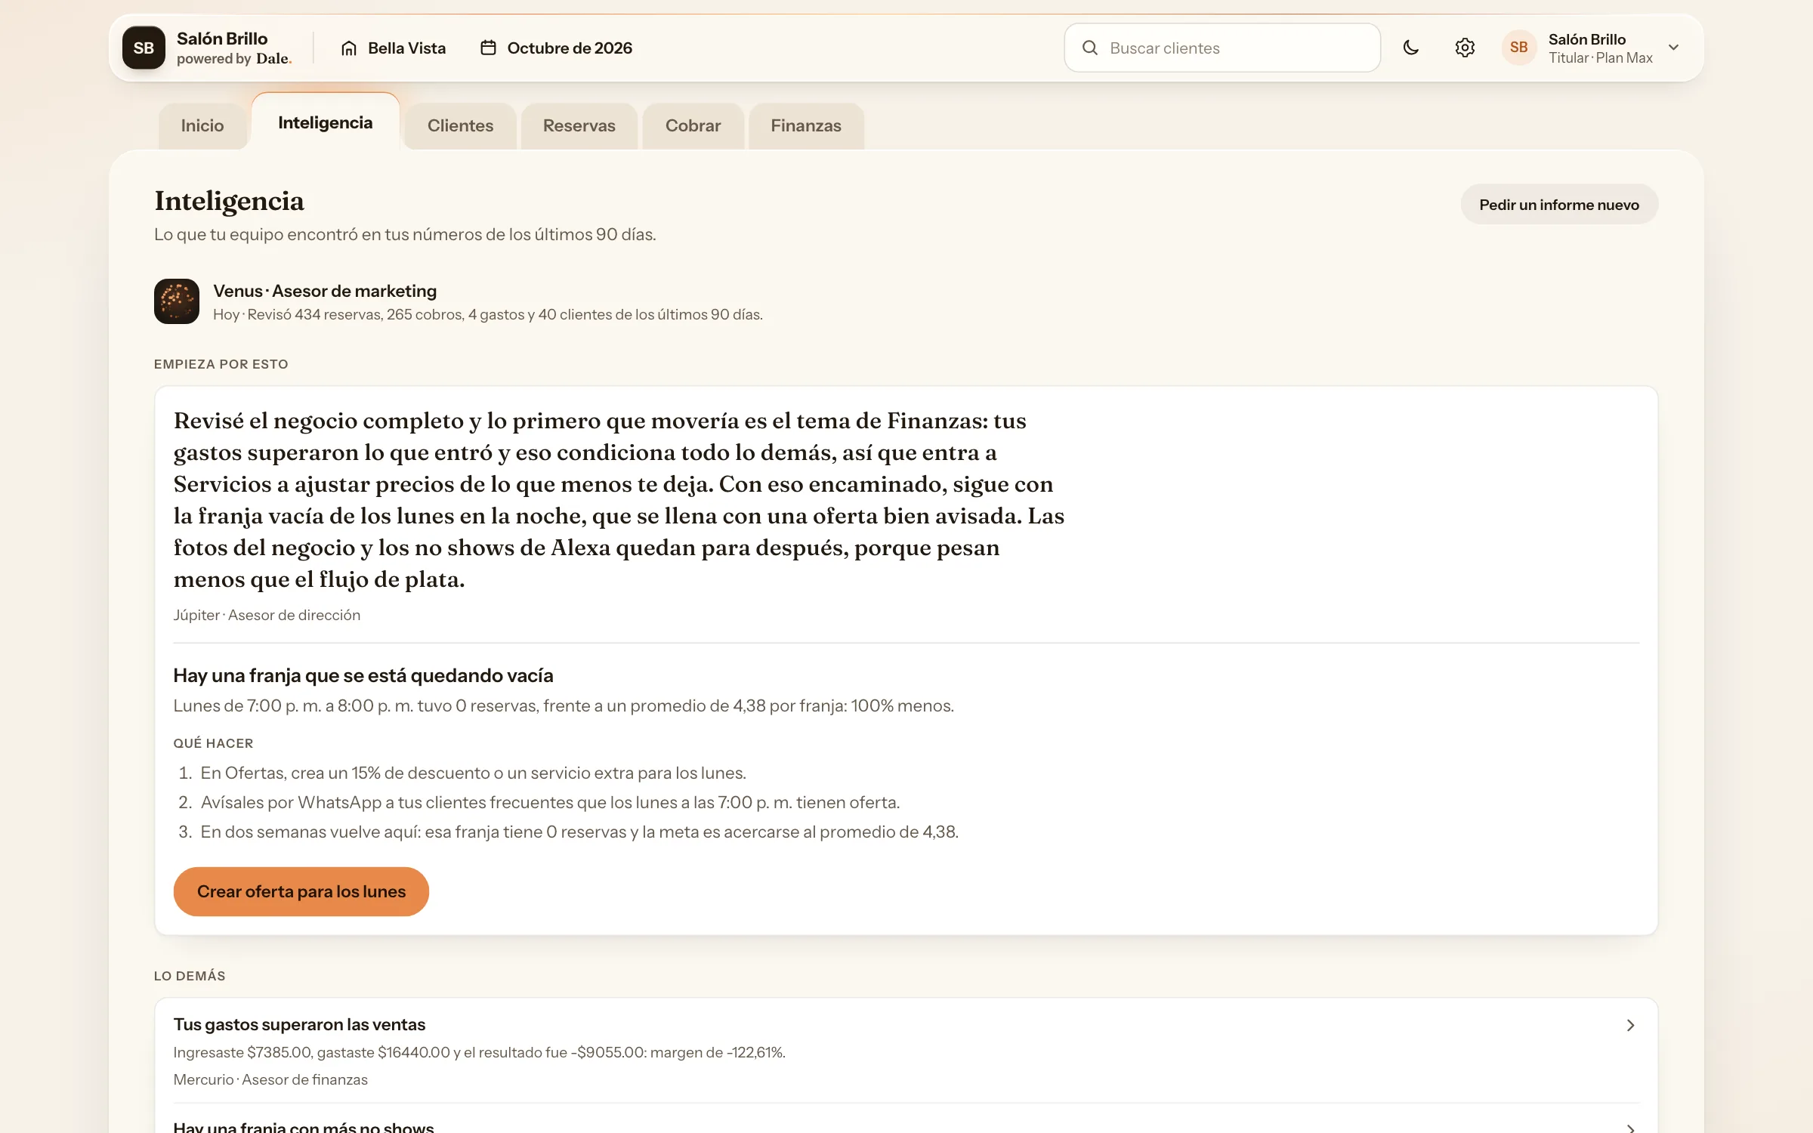
Task: Open the Finanzas tab
Action: 806,125
